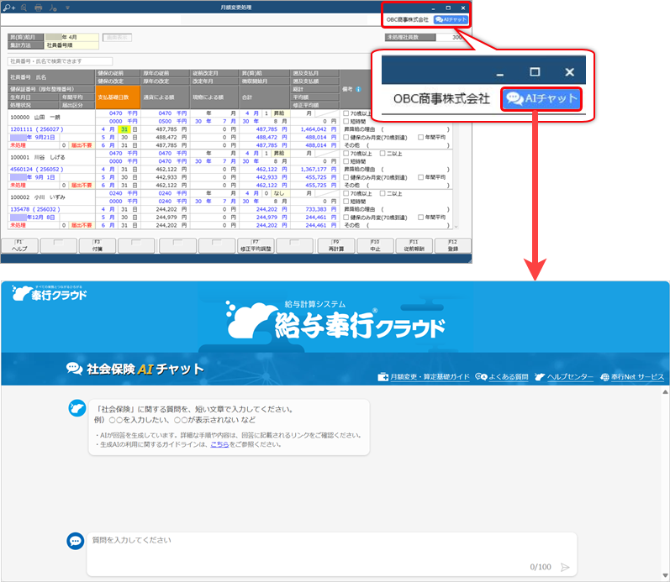Check 短時間 for employee 小川 いずみ
The image size is (670, 582).
(x=346, y=202)
